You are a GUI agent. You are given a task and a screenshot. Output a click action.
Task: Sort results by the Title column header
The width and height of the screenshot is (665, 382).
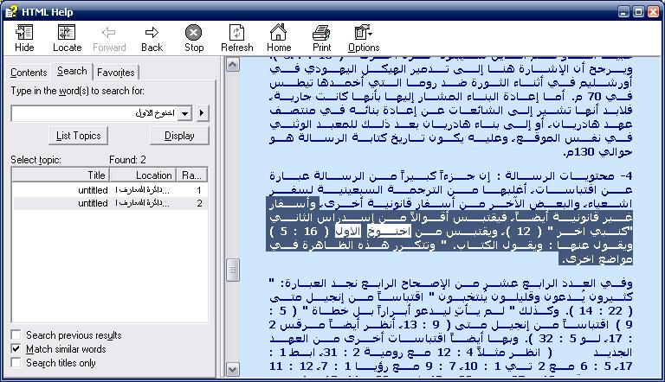pyautogui.click(x=61, y=175)
